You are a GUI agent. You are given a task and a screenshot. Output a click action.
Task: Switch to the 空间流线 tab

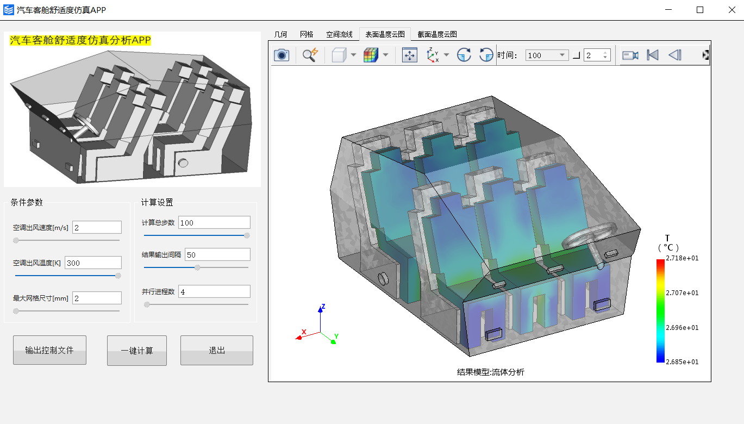pyautogui.click(x=339, y=34)
